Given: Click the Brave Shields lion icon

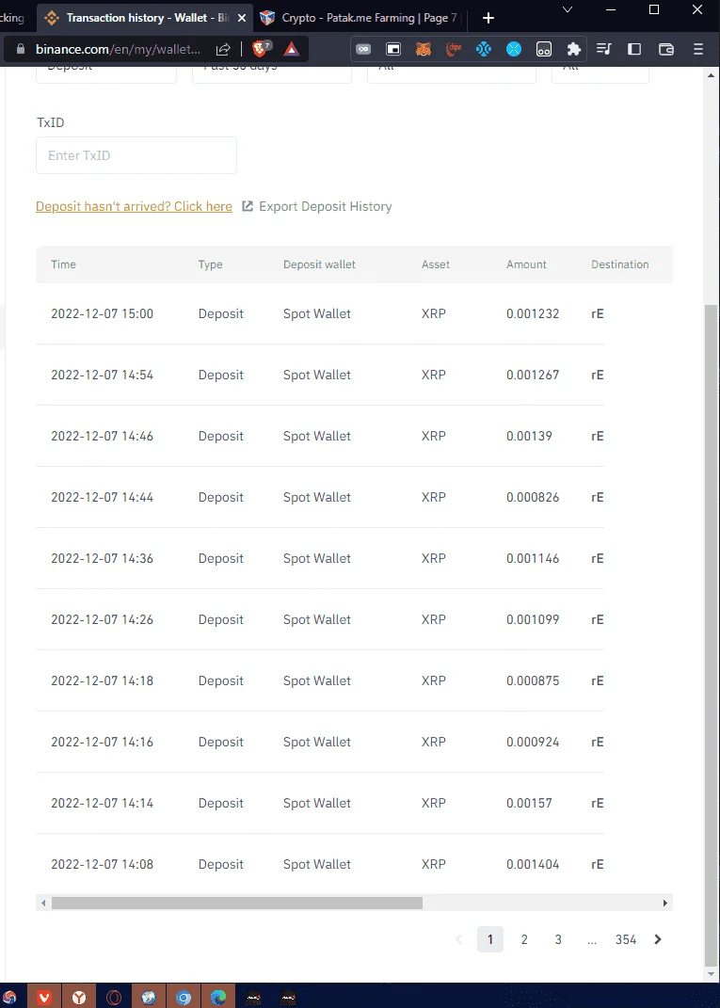Looking at the screenshot, I should point(261,48).
